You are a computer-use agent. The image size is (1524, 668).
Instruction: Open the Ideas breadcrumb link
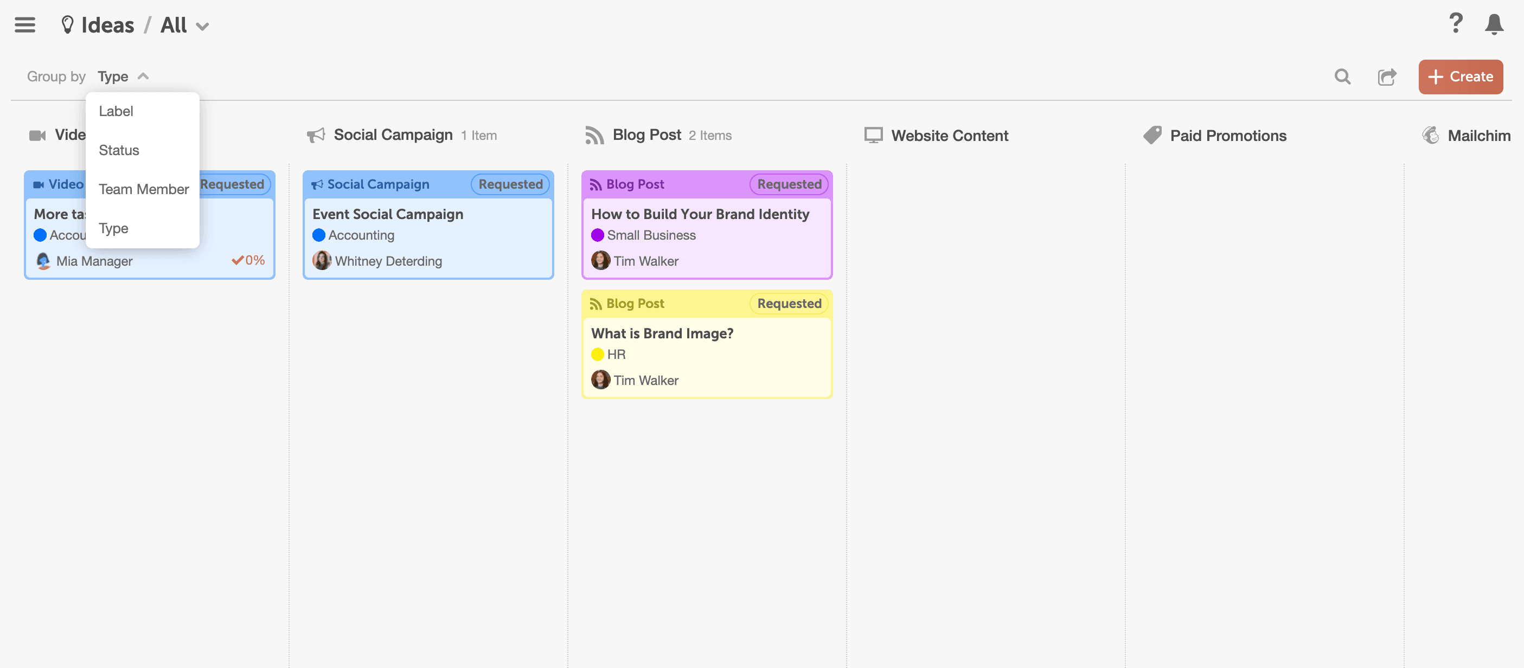pos(107,25)
